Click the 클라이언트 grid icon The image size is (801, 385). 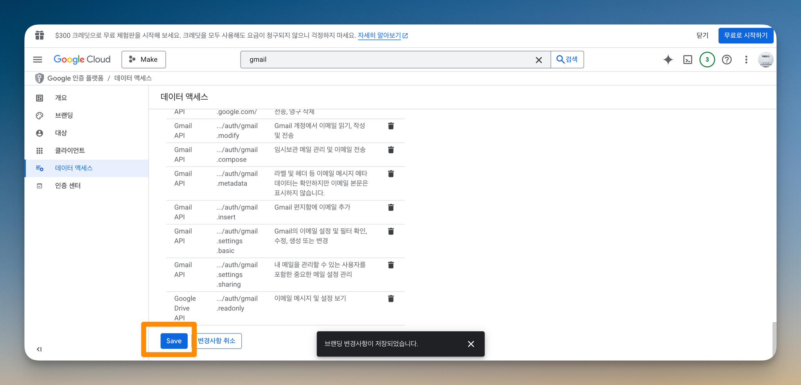tap(40, 151)
